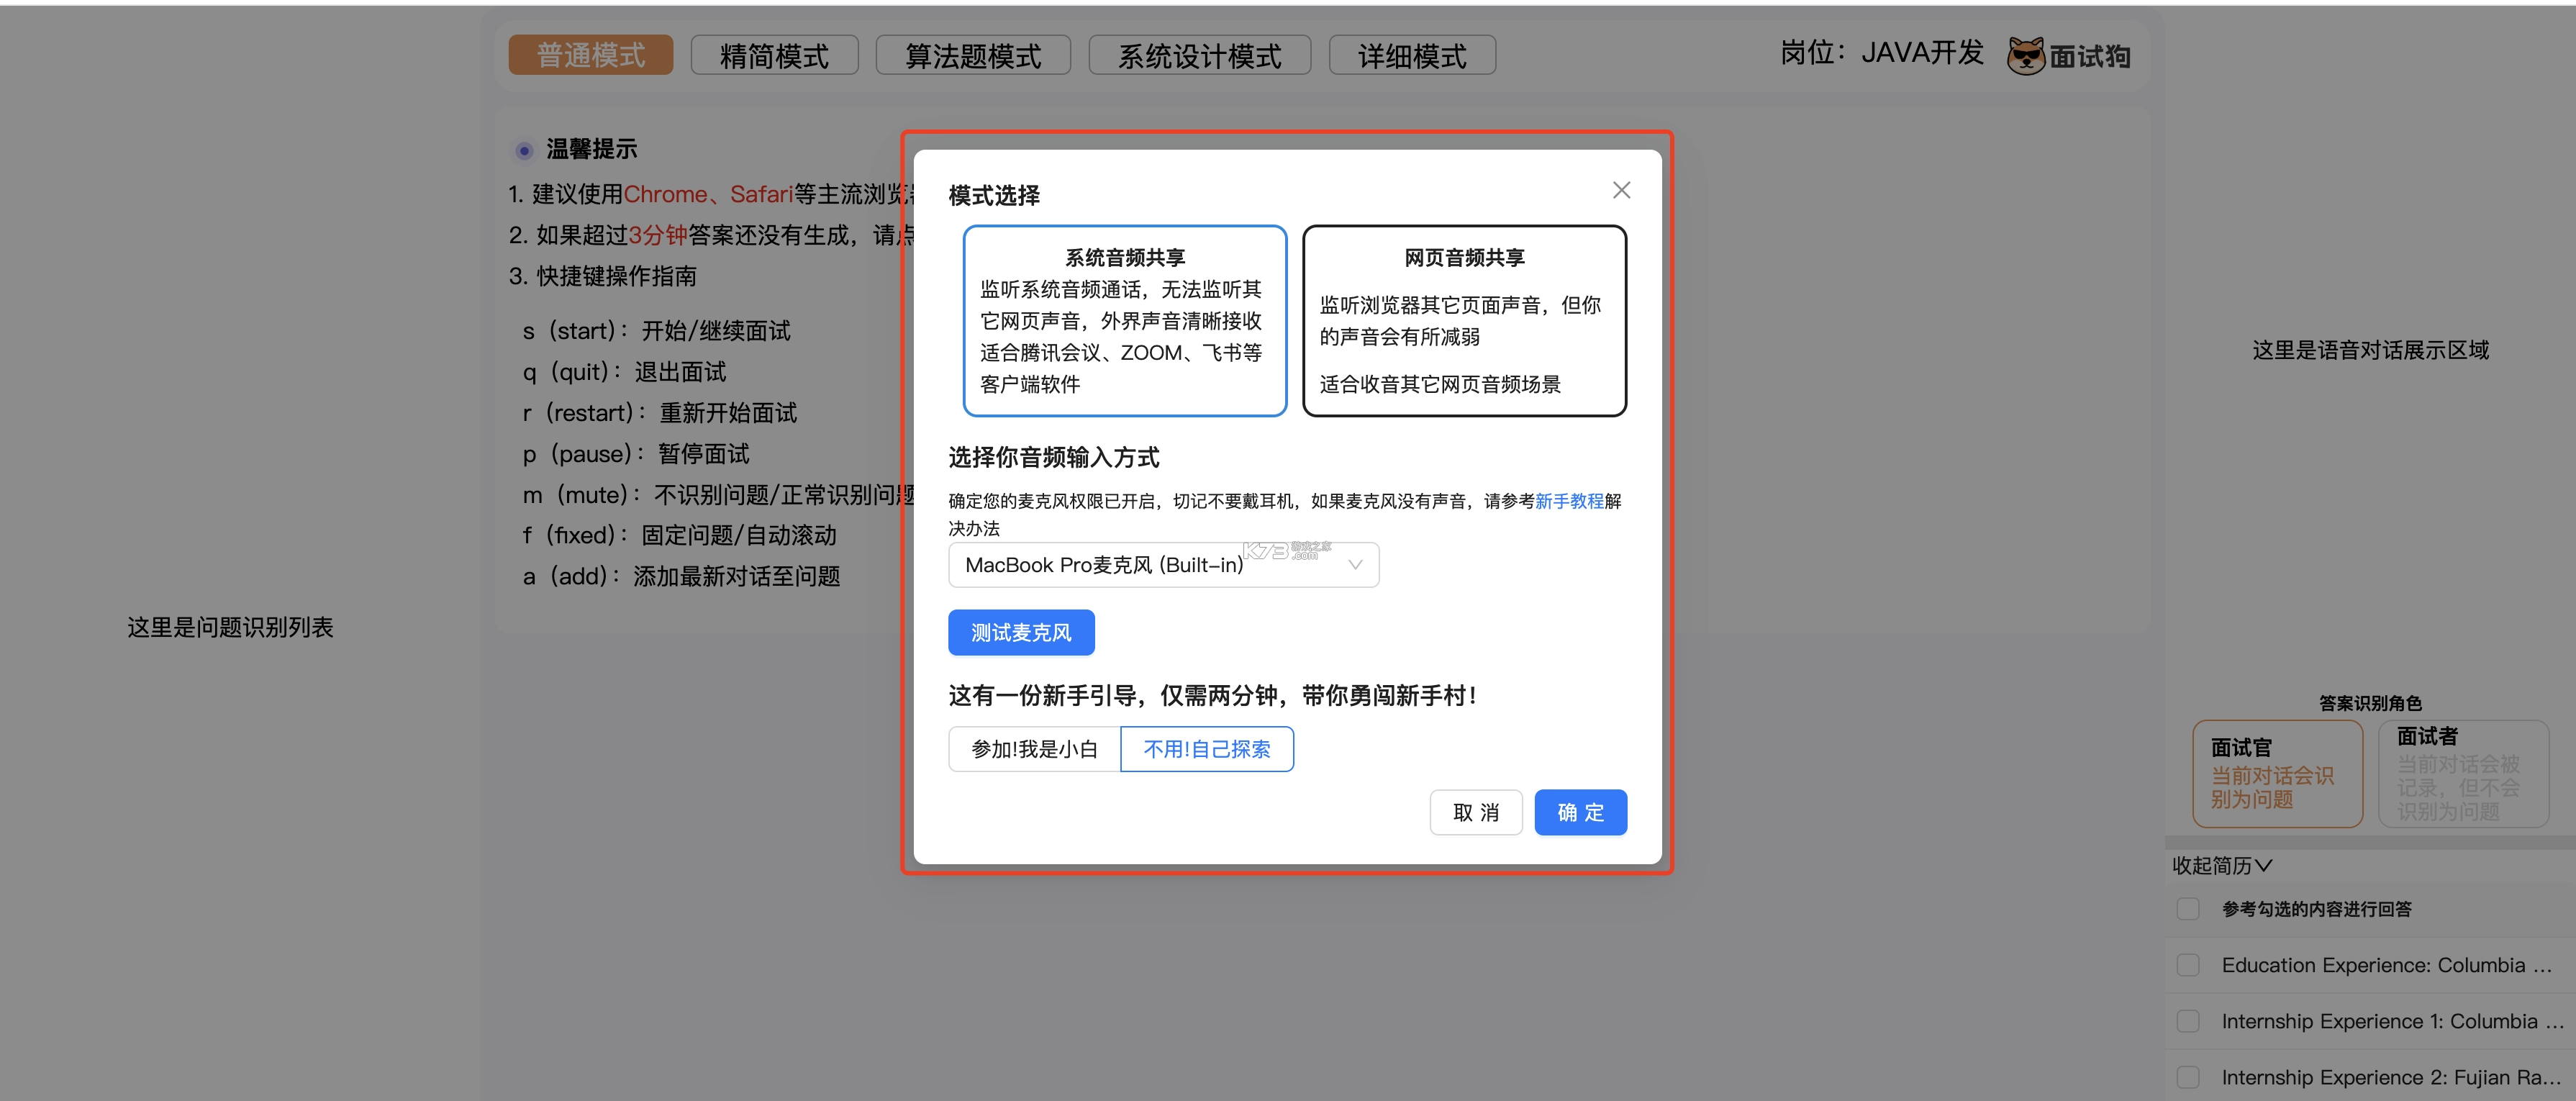
Task: Check the 参考勾选的内容进行回答 checkbox
Action: 2189,908
